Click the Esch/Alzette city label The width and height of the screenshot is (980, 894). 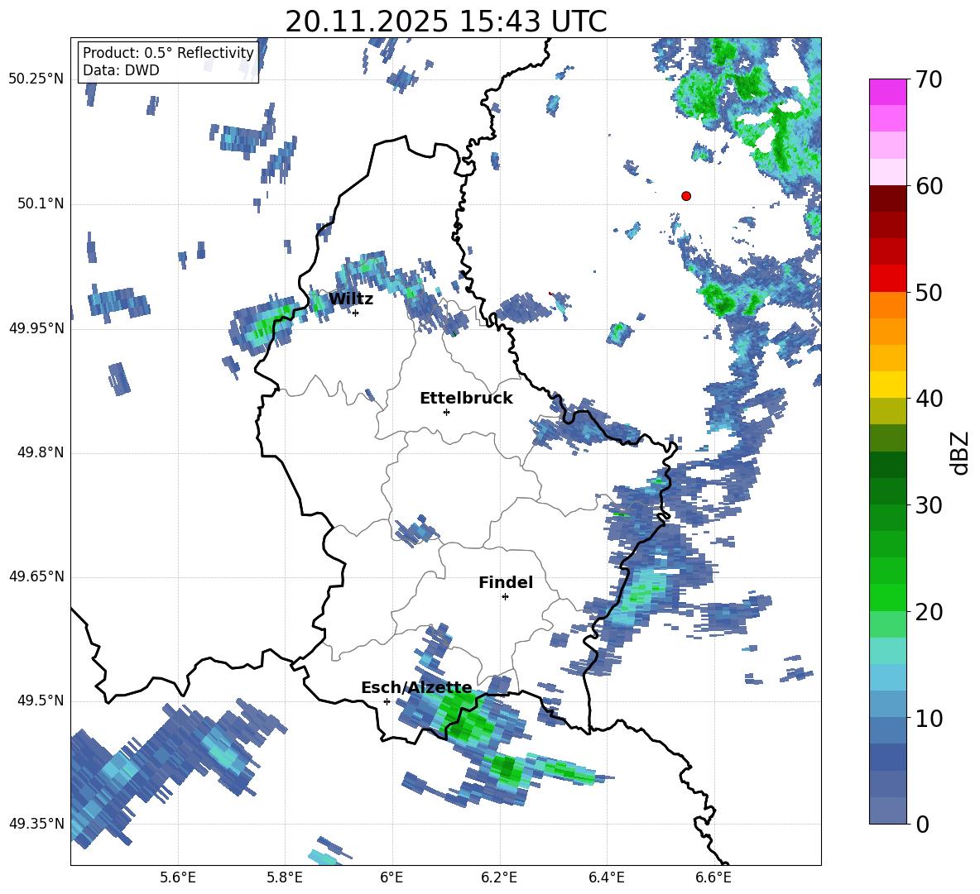[416, 688]
